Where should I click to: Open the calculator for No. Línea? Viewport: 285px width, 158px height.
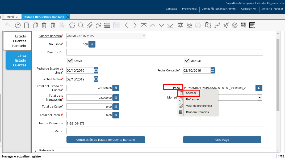92,44
